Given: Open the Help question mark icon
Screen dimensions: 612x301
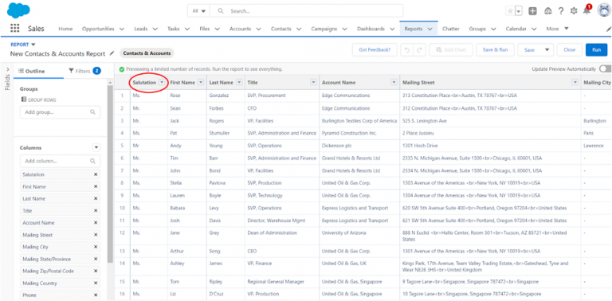Looking at the screenshot, I should click(x=561, y=11).
